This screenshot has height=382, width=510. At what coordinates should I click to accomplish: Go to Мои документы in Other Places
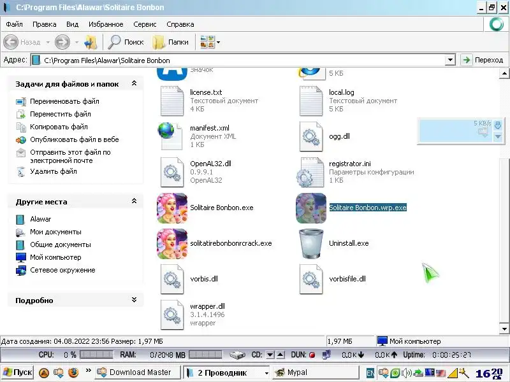pos(55,232)
